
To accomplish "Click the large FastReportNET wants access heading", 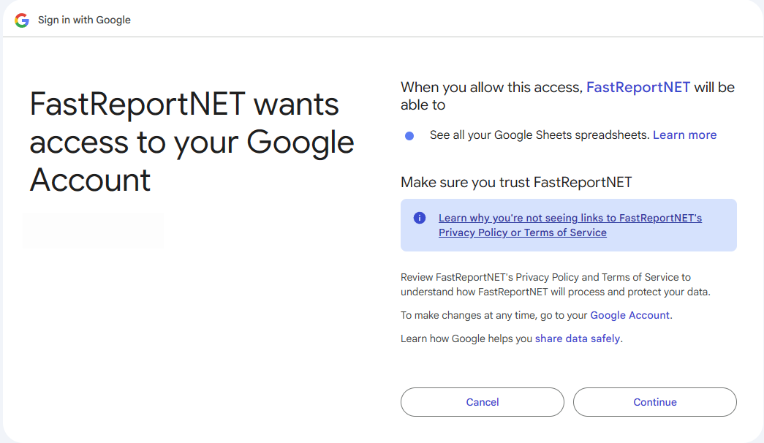I will point(192,142).
